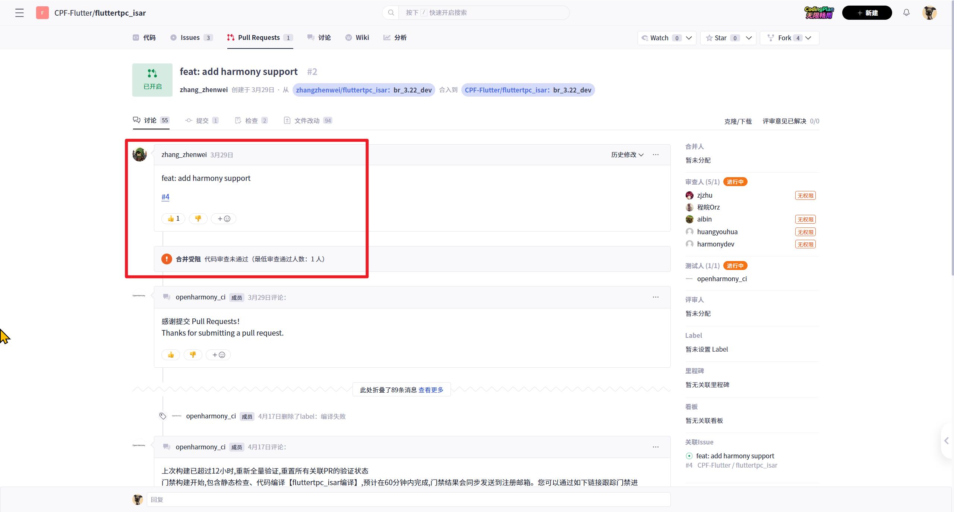954x512 pixels.
Task: Click the 克隆/下载 link
Action: pyautogui.click(x=738, y=121)
